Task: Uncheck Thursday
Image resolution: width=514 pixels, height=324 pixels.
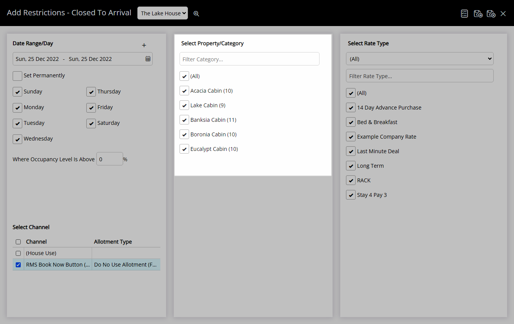Action: click(x=91, y=92)
